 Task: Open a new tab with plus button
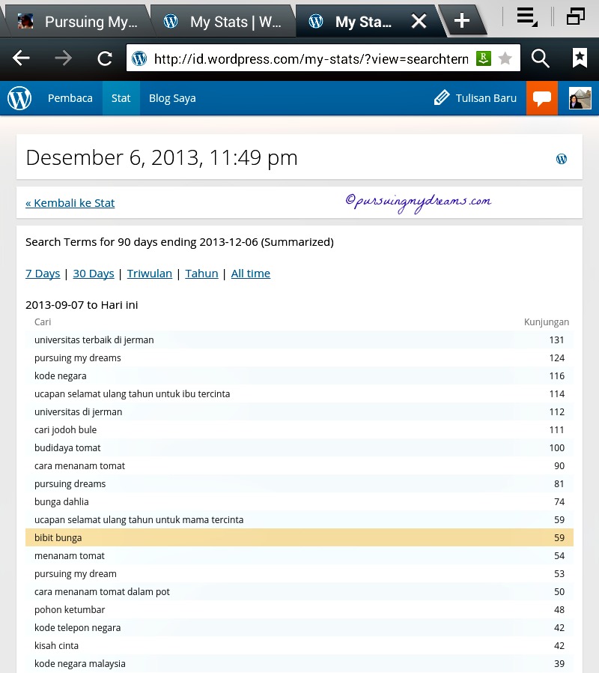click(x=461, y=21)
